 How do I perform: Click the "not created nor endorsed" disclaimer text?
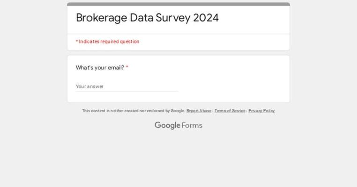tap(134, 111)
